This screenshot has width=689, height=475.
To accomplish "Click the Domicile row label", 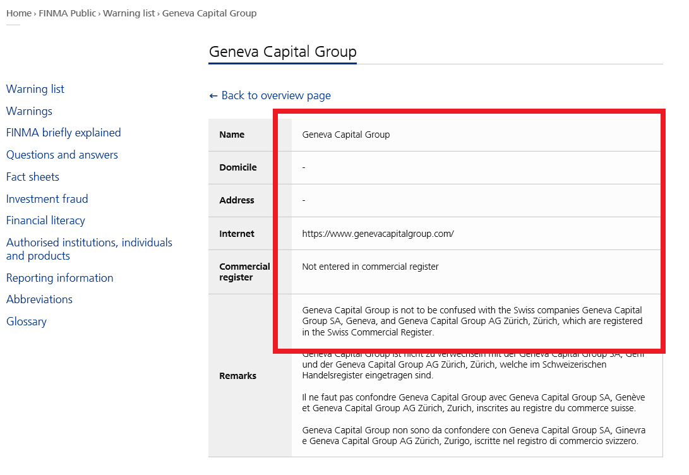I will click(238, 167).
